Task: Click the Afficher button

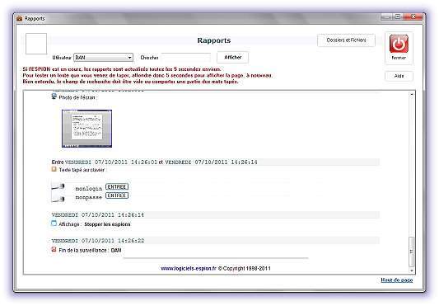Action: 232,57
